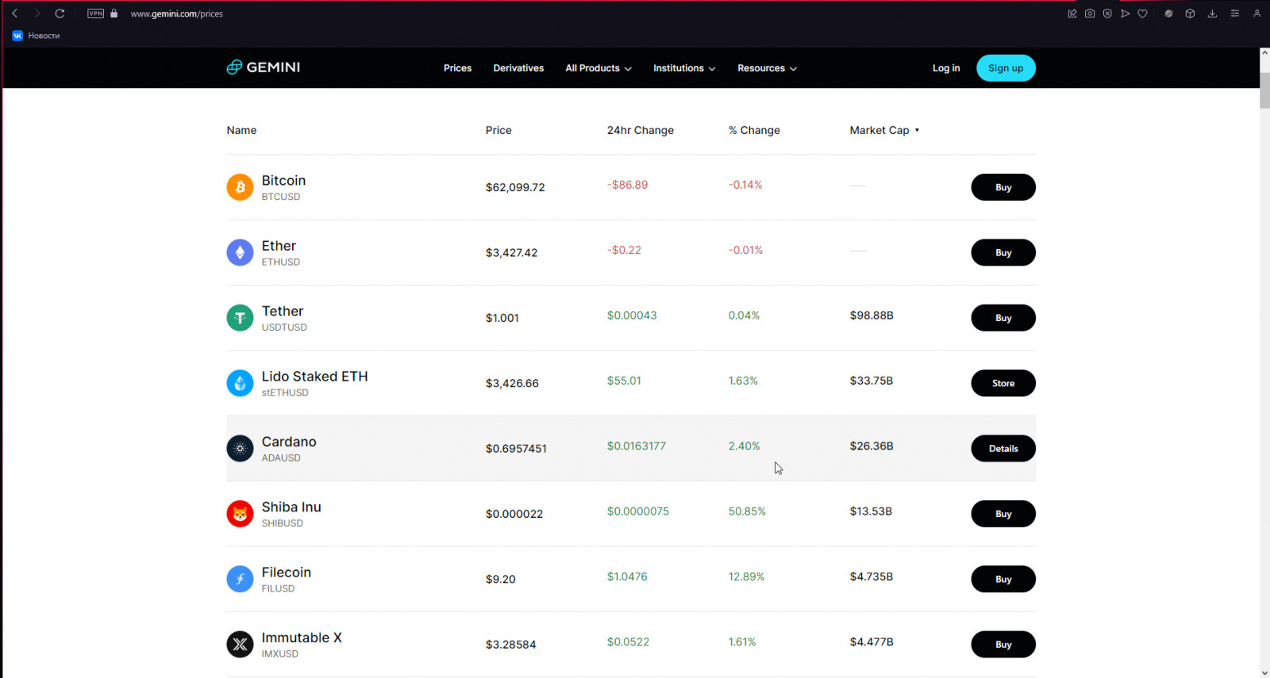Open the extensions cube icon

[1190, 13]
